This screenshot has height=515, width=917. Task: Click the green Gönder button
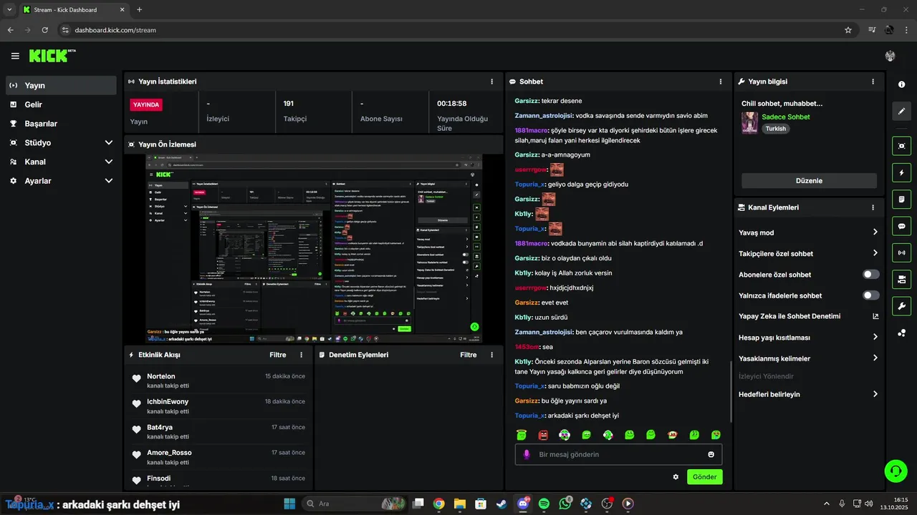point(704,477)
